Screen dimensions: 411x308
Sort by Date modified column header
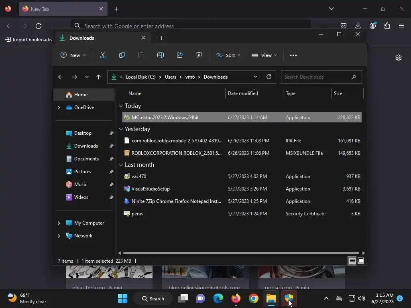[254, 93]
